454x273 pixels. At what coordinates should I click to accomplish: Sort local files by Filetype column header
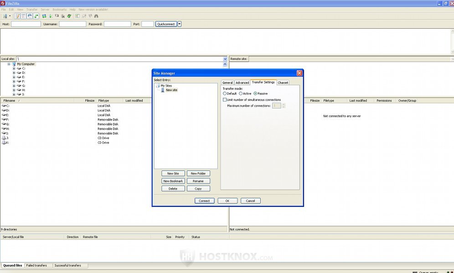[x=110, y=100]
